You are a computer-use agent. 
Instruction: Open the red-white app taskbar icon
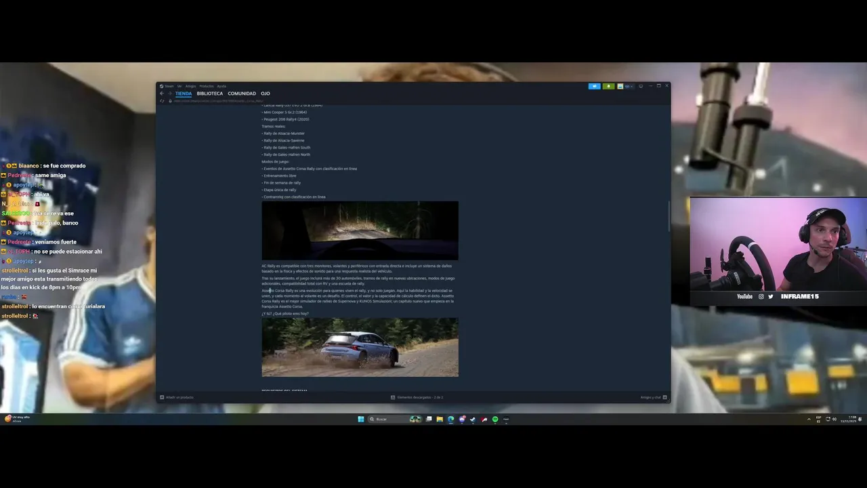click(484, 419)
